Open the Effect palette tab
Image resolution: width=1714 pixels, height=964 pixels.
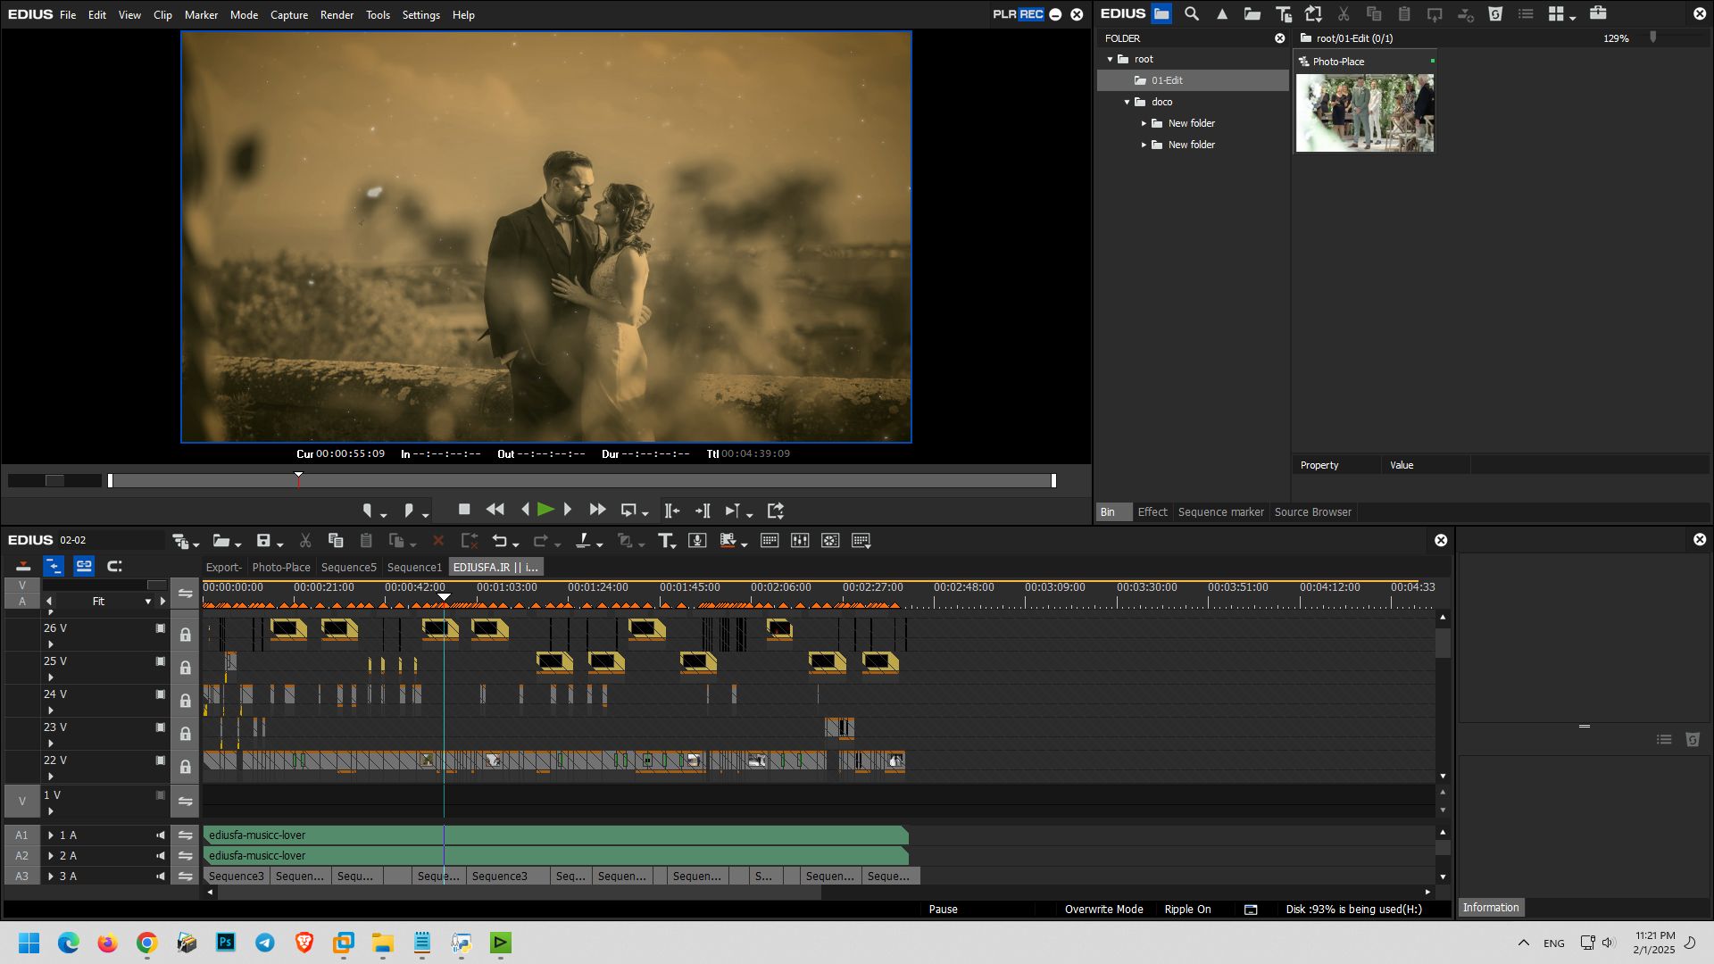point(1152,512)
